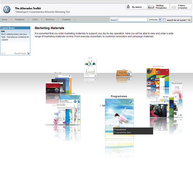The height and width of the screenshot is (169, 193).
Task: Open the Archives menu item
Action: coord(50,19)
